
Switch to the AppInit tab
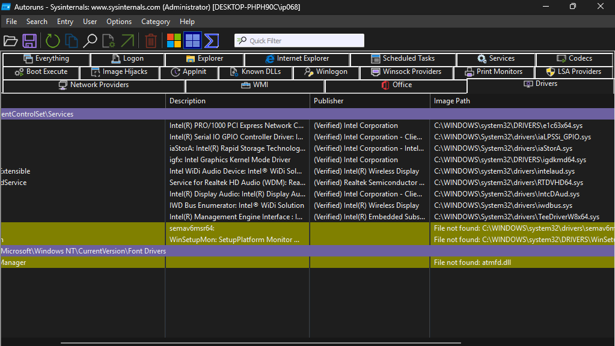click(x=189, y=72)
